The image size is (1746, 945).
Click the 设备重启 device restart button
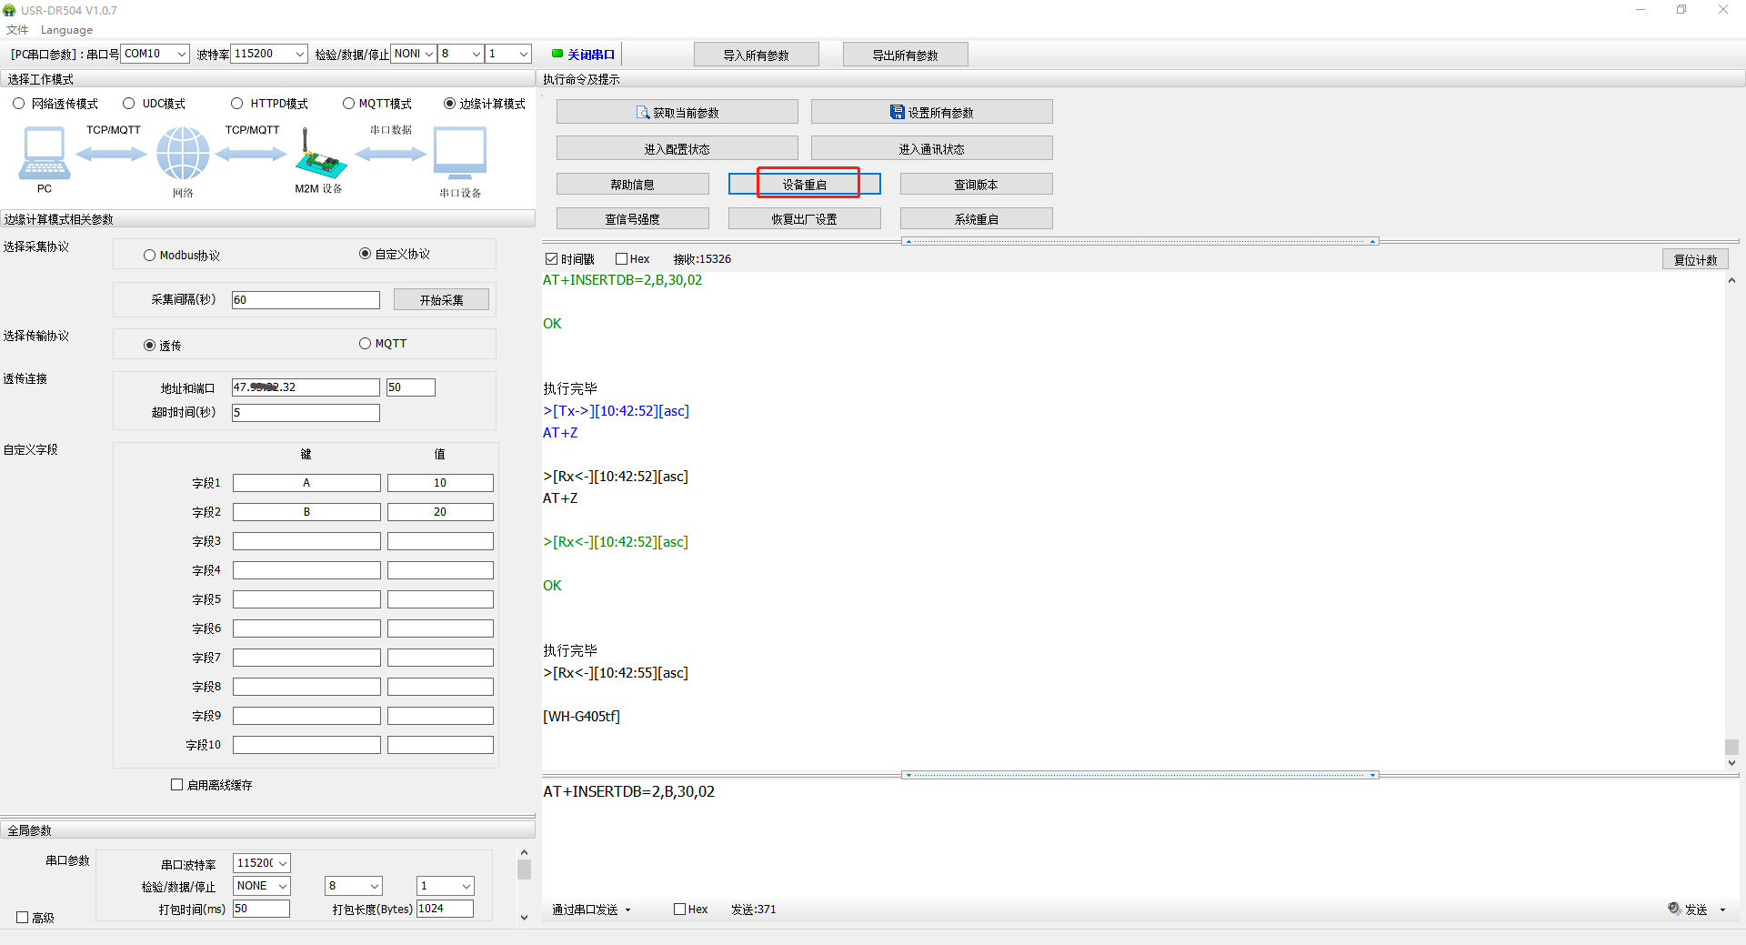(805, 185)
